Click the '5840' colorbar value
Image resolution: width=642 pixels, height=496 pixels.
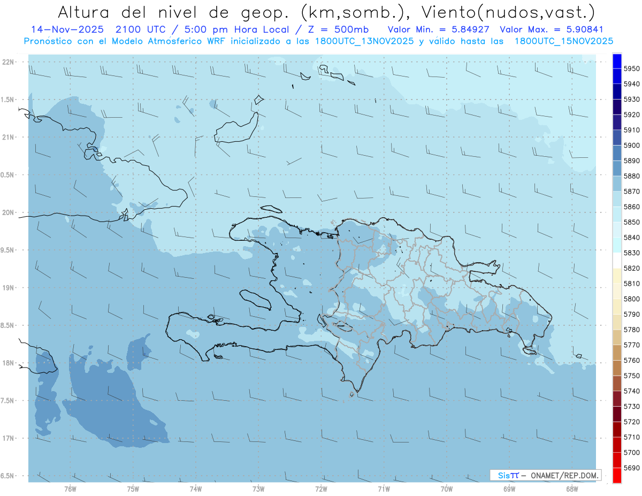coord(632,238)
